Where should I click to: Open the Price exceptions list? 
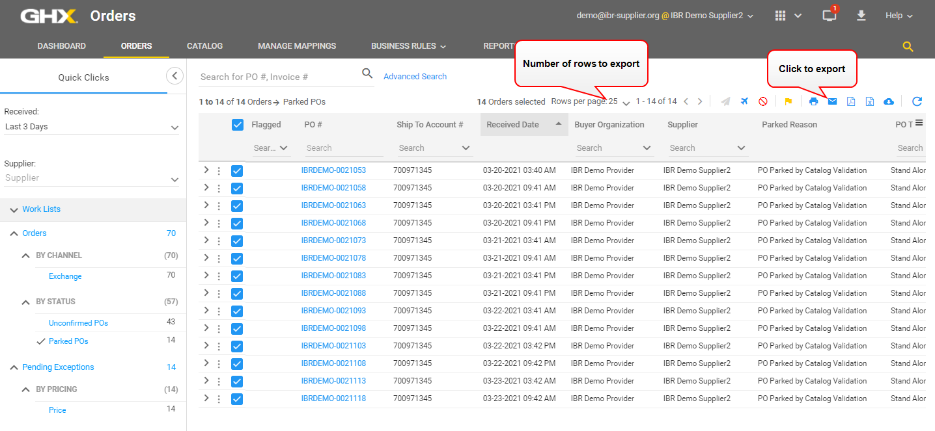[x=57, y=410]
